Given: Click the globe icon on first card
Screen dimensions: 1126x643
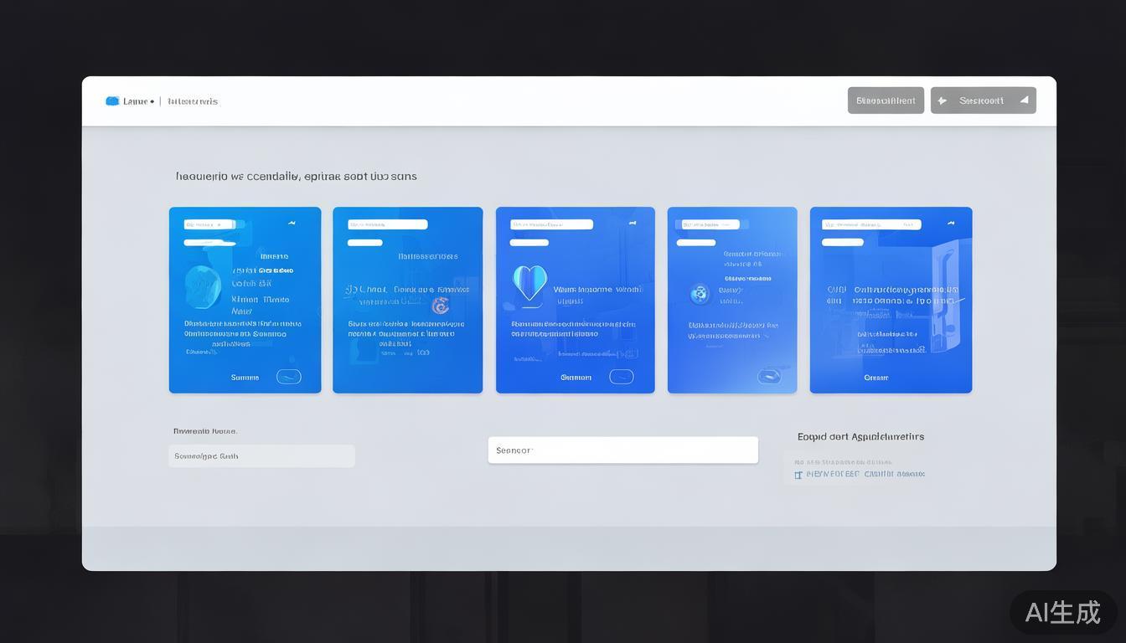Looking at the screenshot, I should (203, 287).
